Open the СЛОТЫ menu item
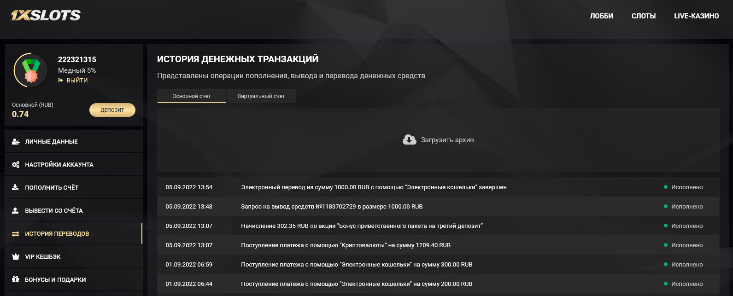The height and width of the screenshot is (296, 733). 644,16
